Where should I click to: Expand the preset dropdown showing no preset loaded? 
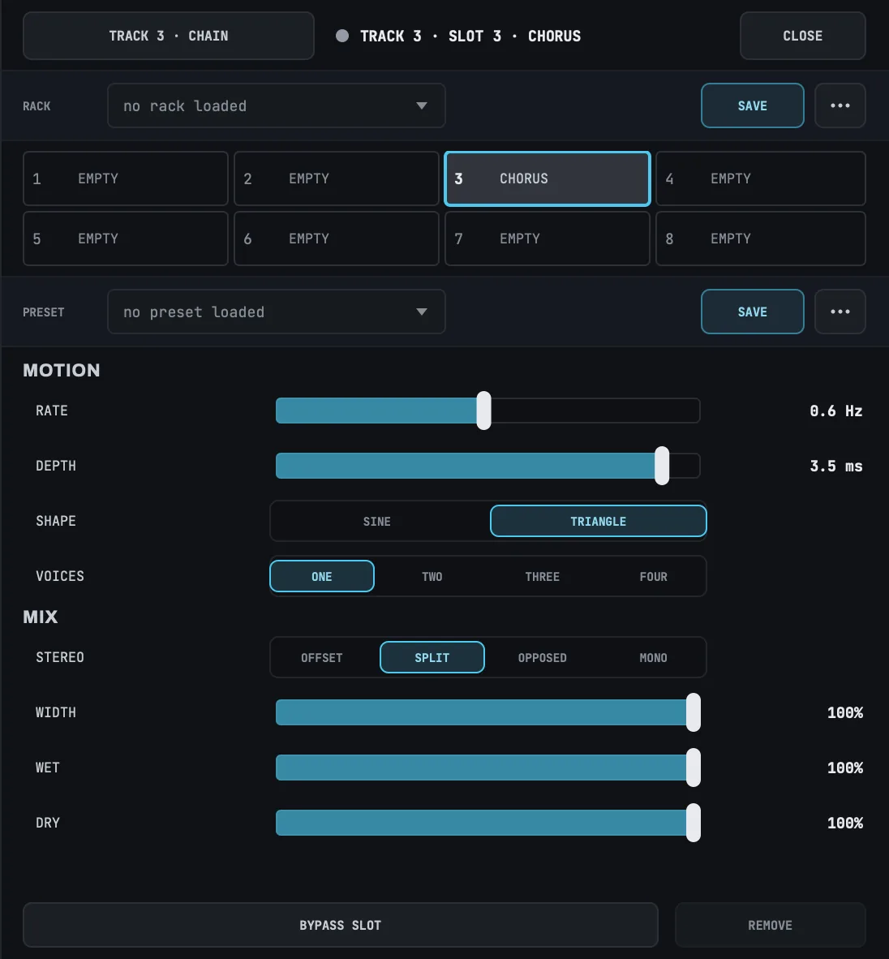click(277, 312)
